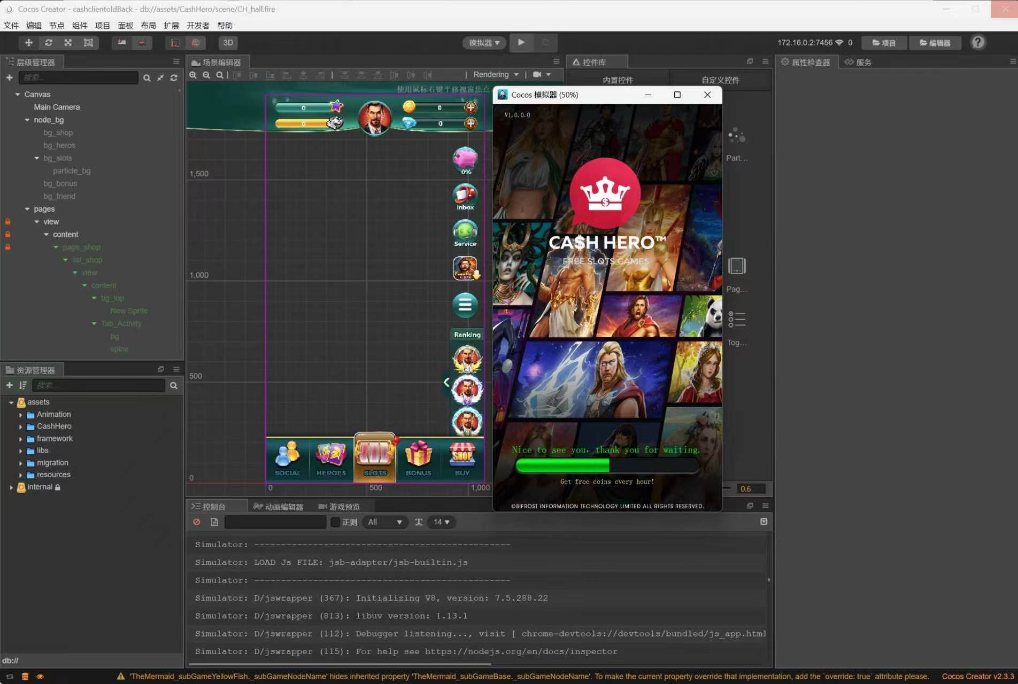The image size is (1018, 684).
Task: Select the Toggle control icon in widget library
Action: coord(737,320)
